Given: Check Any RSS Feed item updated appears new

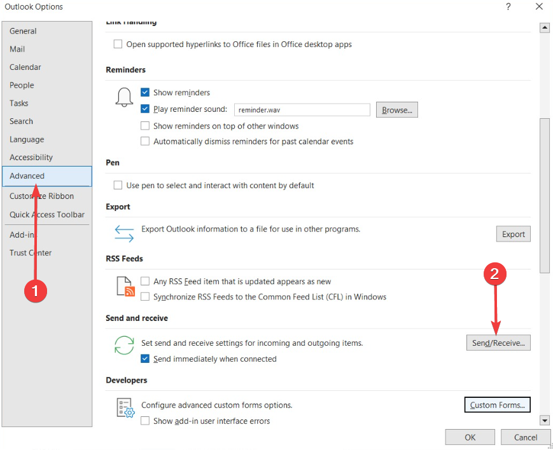Looking at the screenshot, I should 145,281.
